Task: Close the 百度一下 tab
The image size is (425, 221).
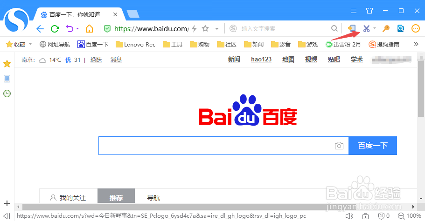Action: click(115, 14)
